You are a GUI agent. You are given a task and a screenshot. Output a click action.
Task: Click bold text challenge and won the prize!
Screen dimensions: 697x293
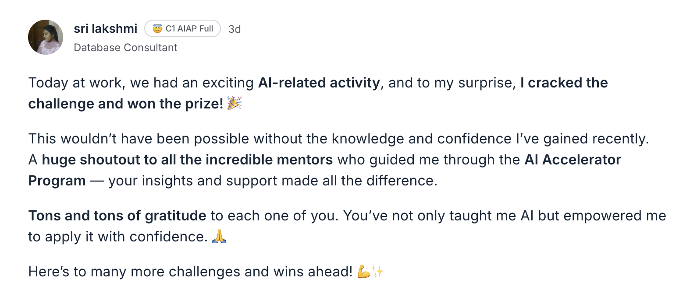126,104
